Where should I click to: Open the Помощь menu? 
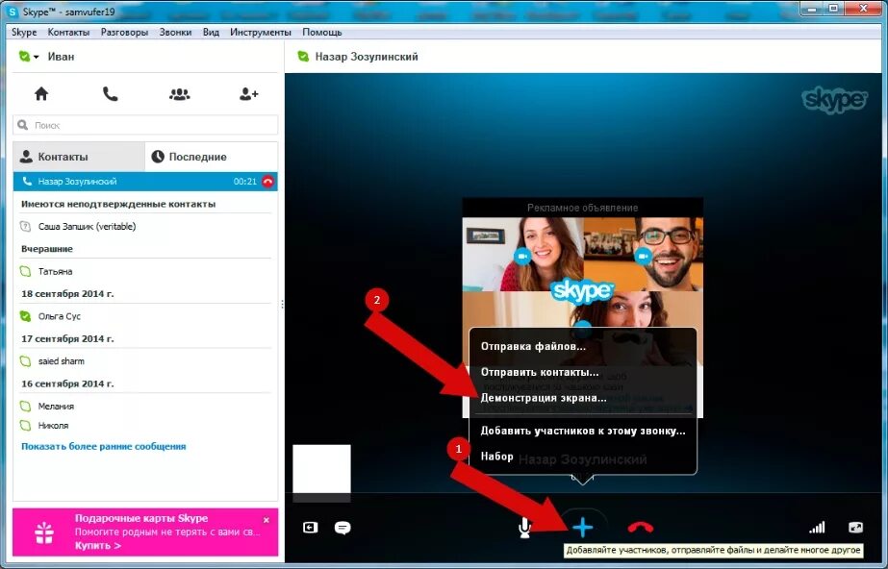click(x=321, y=33)
